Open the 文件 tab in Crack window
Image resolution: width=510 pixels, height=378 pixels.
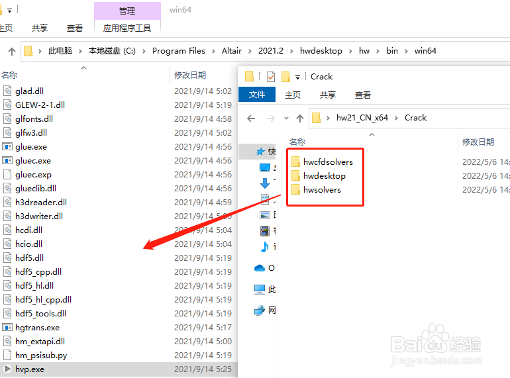[x=257, y=95]
